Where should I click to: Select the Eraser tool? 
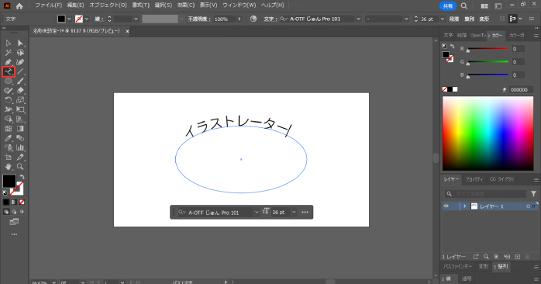coord(20,91)
